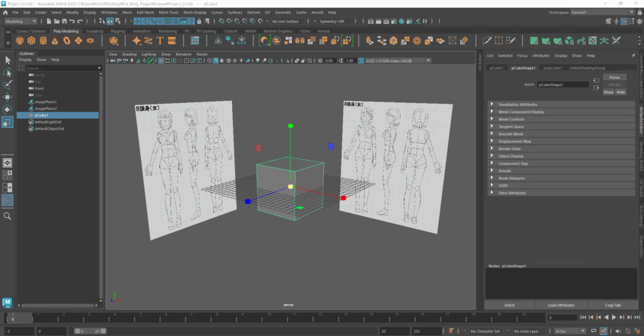Create a polygon cube from the shelf
The height and width of the screenshot is (336, 644).
31,41
